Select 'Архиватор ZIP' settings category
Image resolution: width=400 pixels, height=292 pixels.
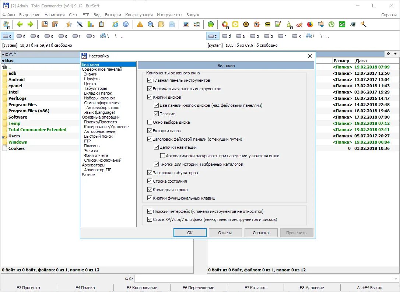[x=98, y=170]
